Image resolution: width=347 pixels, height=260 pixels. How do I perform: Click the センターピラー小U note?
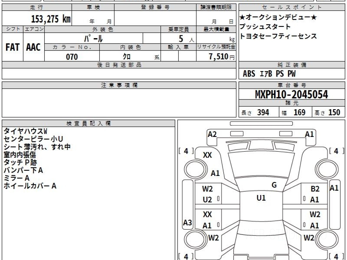click(x=33, y=139)
